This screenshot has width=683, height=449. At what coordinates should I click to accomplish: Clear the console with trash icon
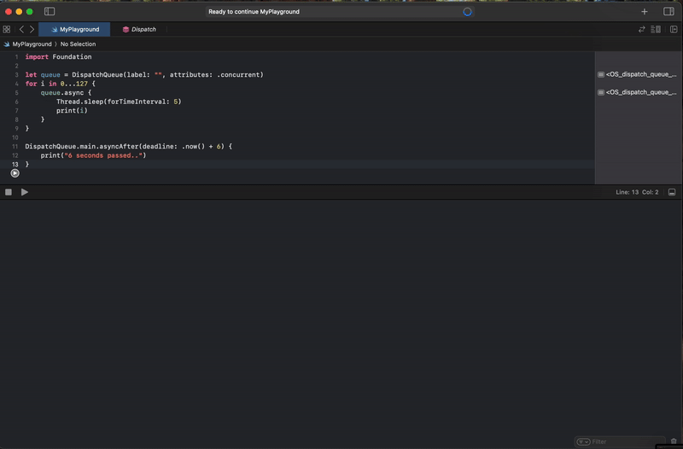click(674, 441)
